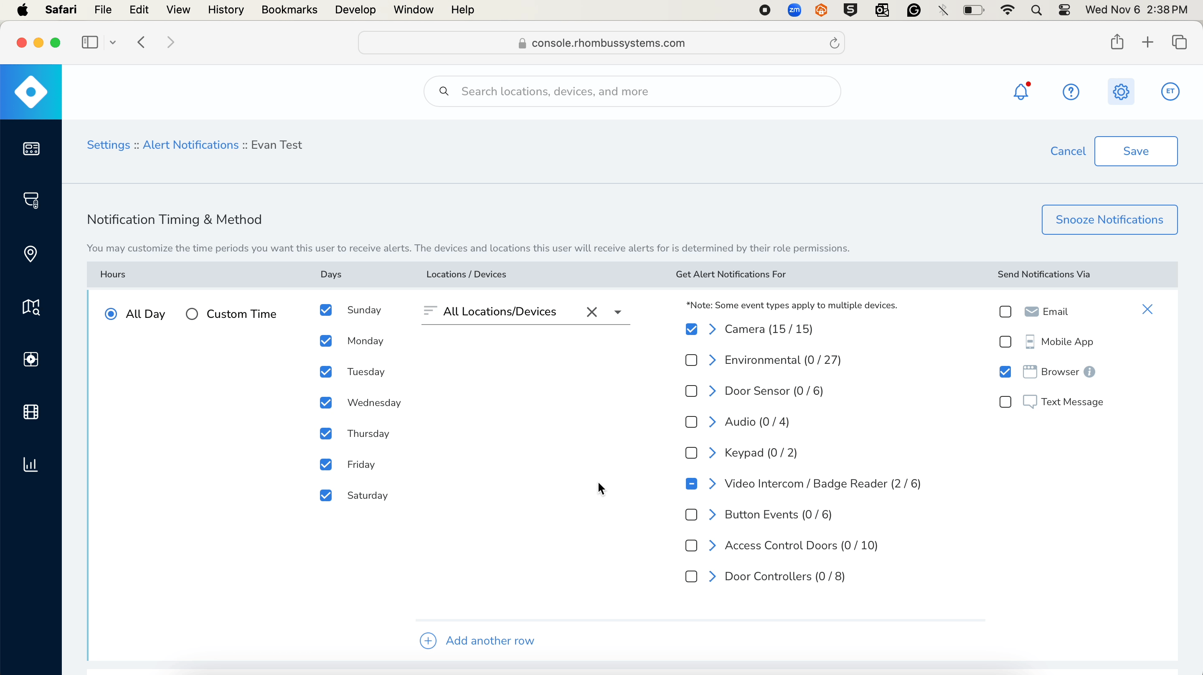Open the map search icon in sidebar
The image size is (1203, 675).
click(x=31, y=307)
